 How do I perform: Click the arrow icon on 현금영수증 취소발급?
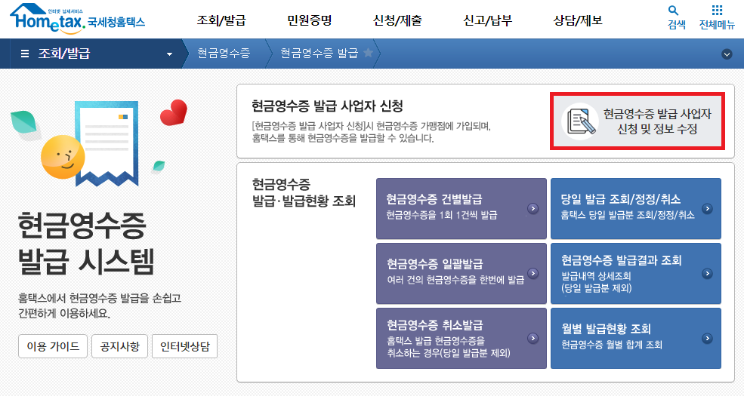(x=533, y=338)
